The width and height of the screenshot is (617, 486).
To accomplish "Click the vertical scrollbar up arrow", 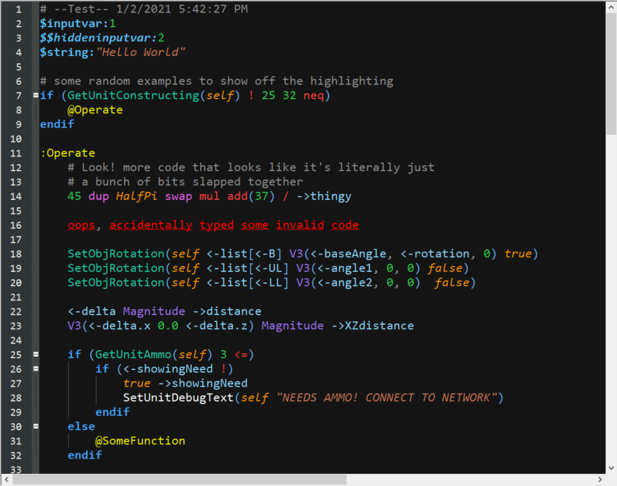I will coord(611,7).
